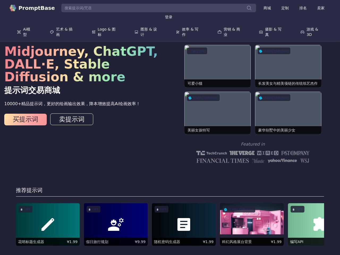Click the palette icon for 艺术 & 插画
Image resolution: width=340 pixels, height=255 pixels.
pos(52,32)
